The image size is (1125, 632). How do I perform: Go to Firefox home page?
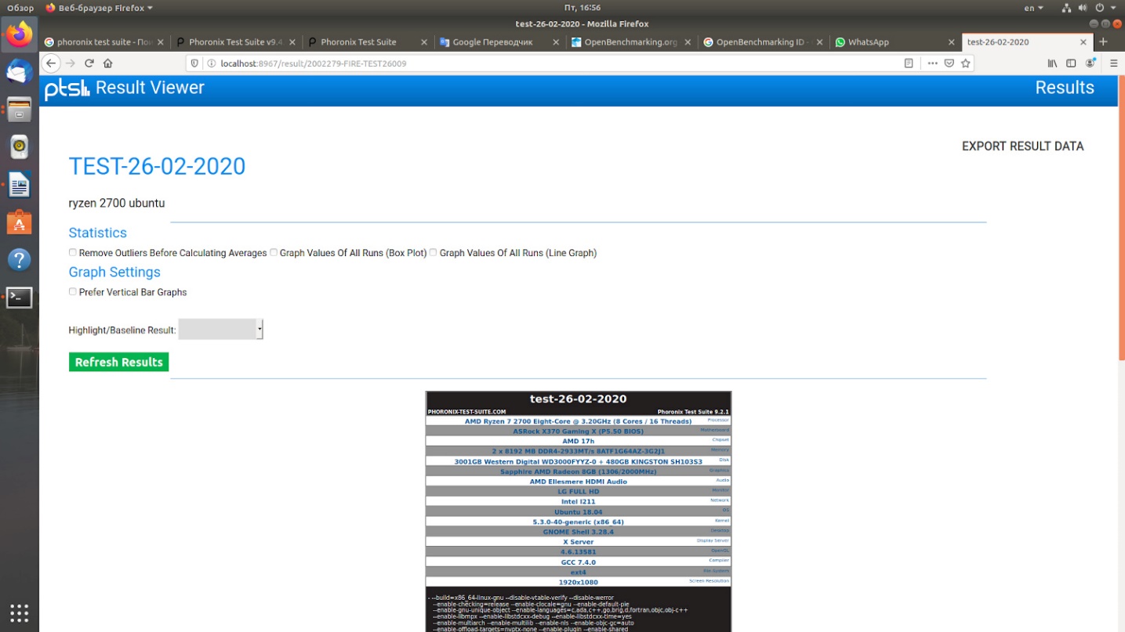pyautogui.click(x=108, y=63)
